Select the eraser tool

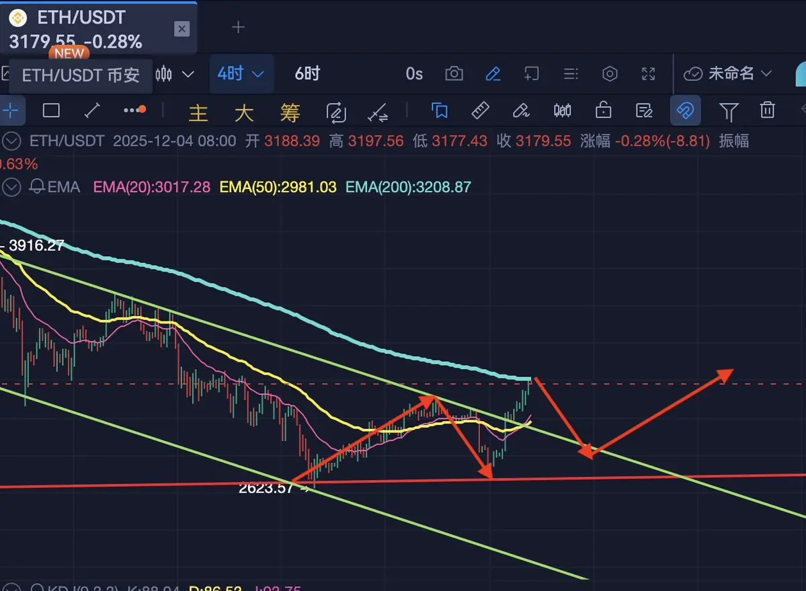coord(521,110)
